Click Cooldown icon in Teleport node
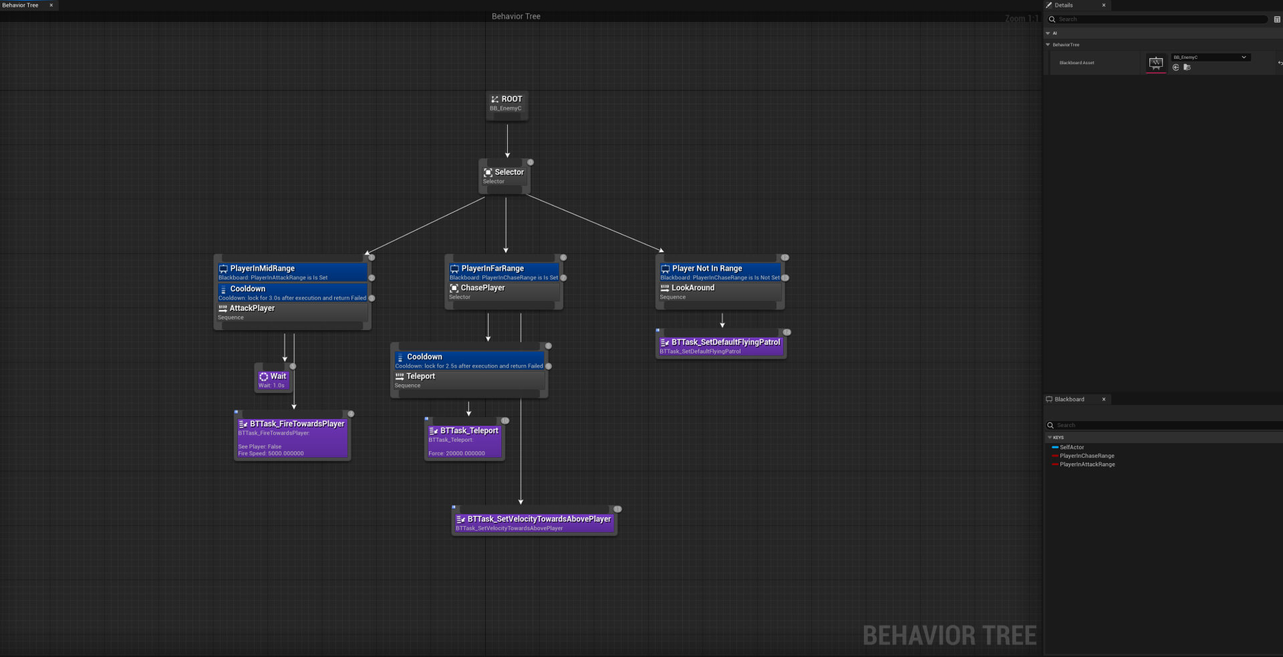The width and height of the screenshot is (1283, 657). coord(400,358)
